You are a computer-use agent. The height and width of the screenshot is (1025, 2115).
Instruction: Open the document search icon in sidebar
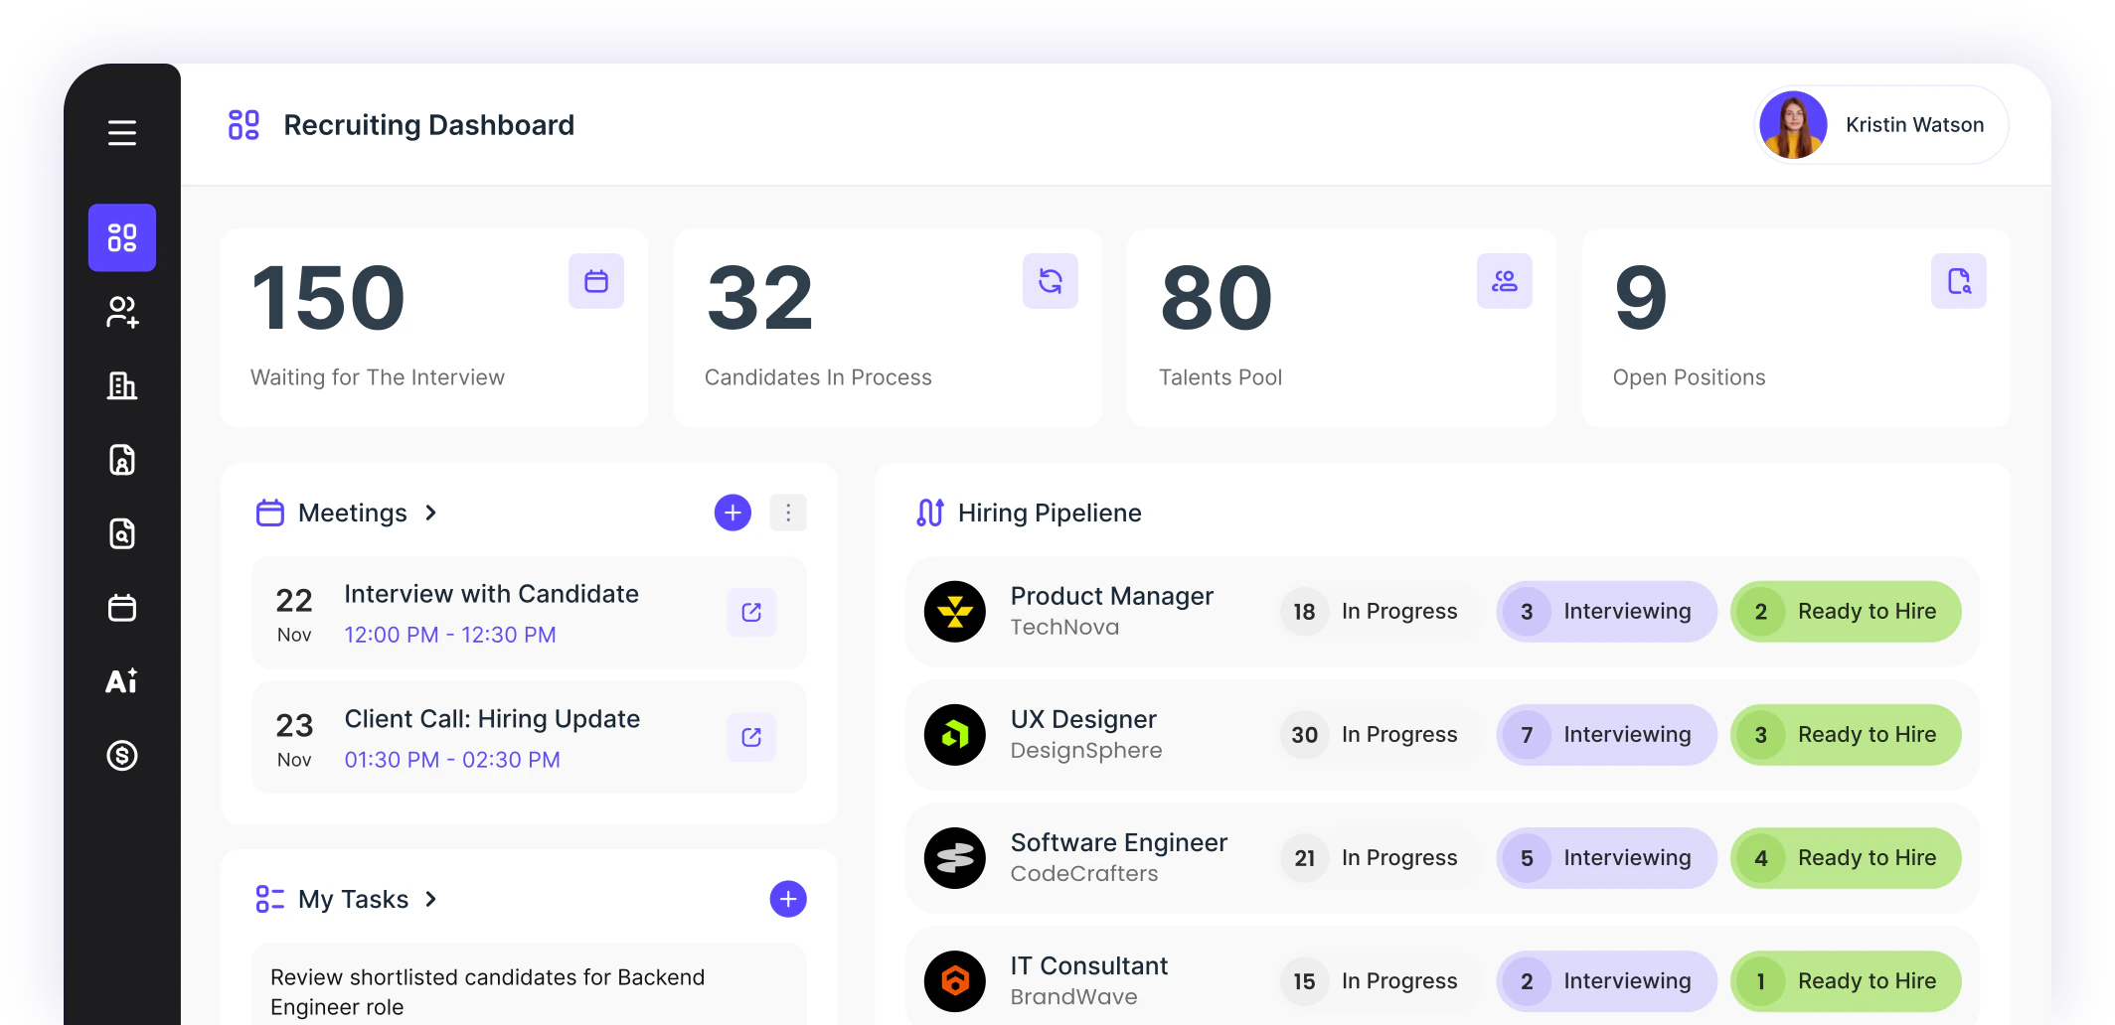[x=122, y=533]
